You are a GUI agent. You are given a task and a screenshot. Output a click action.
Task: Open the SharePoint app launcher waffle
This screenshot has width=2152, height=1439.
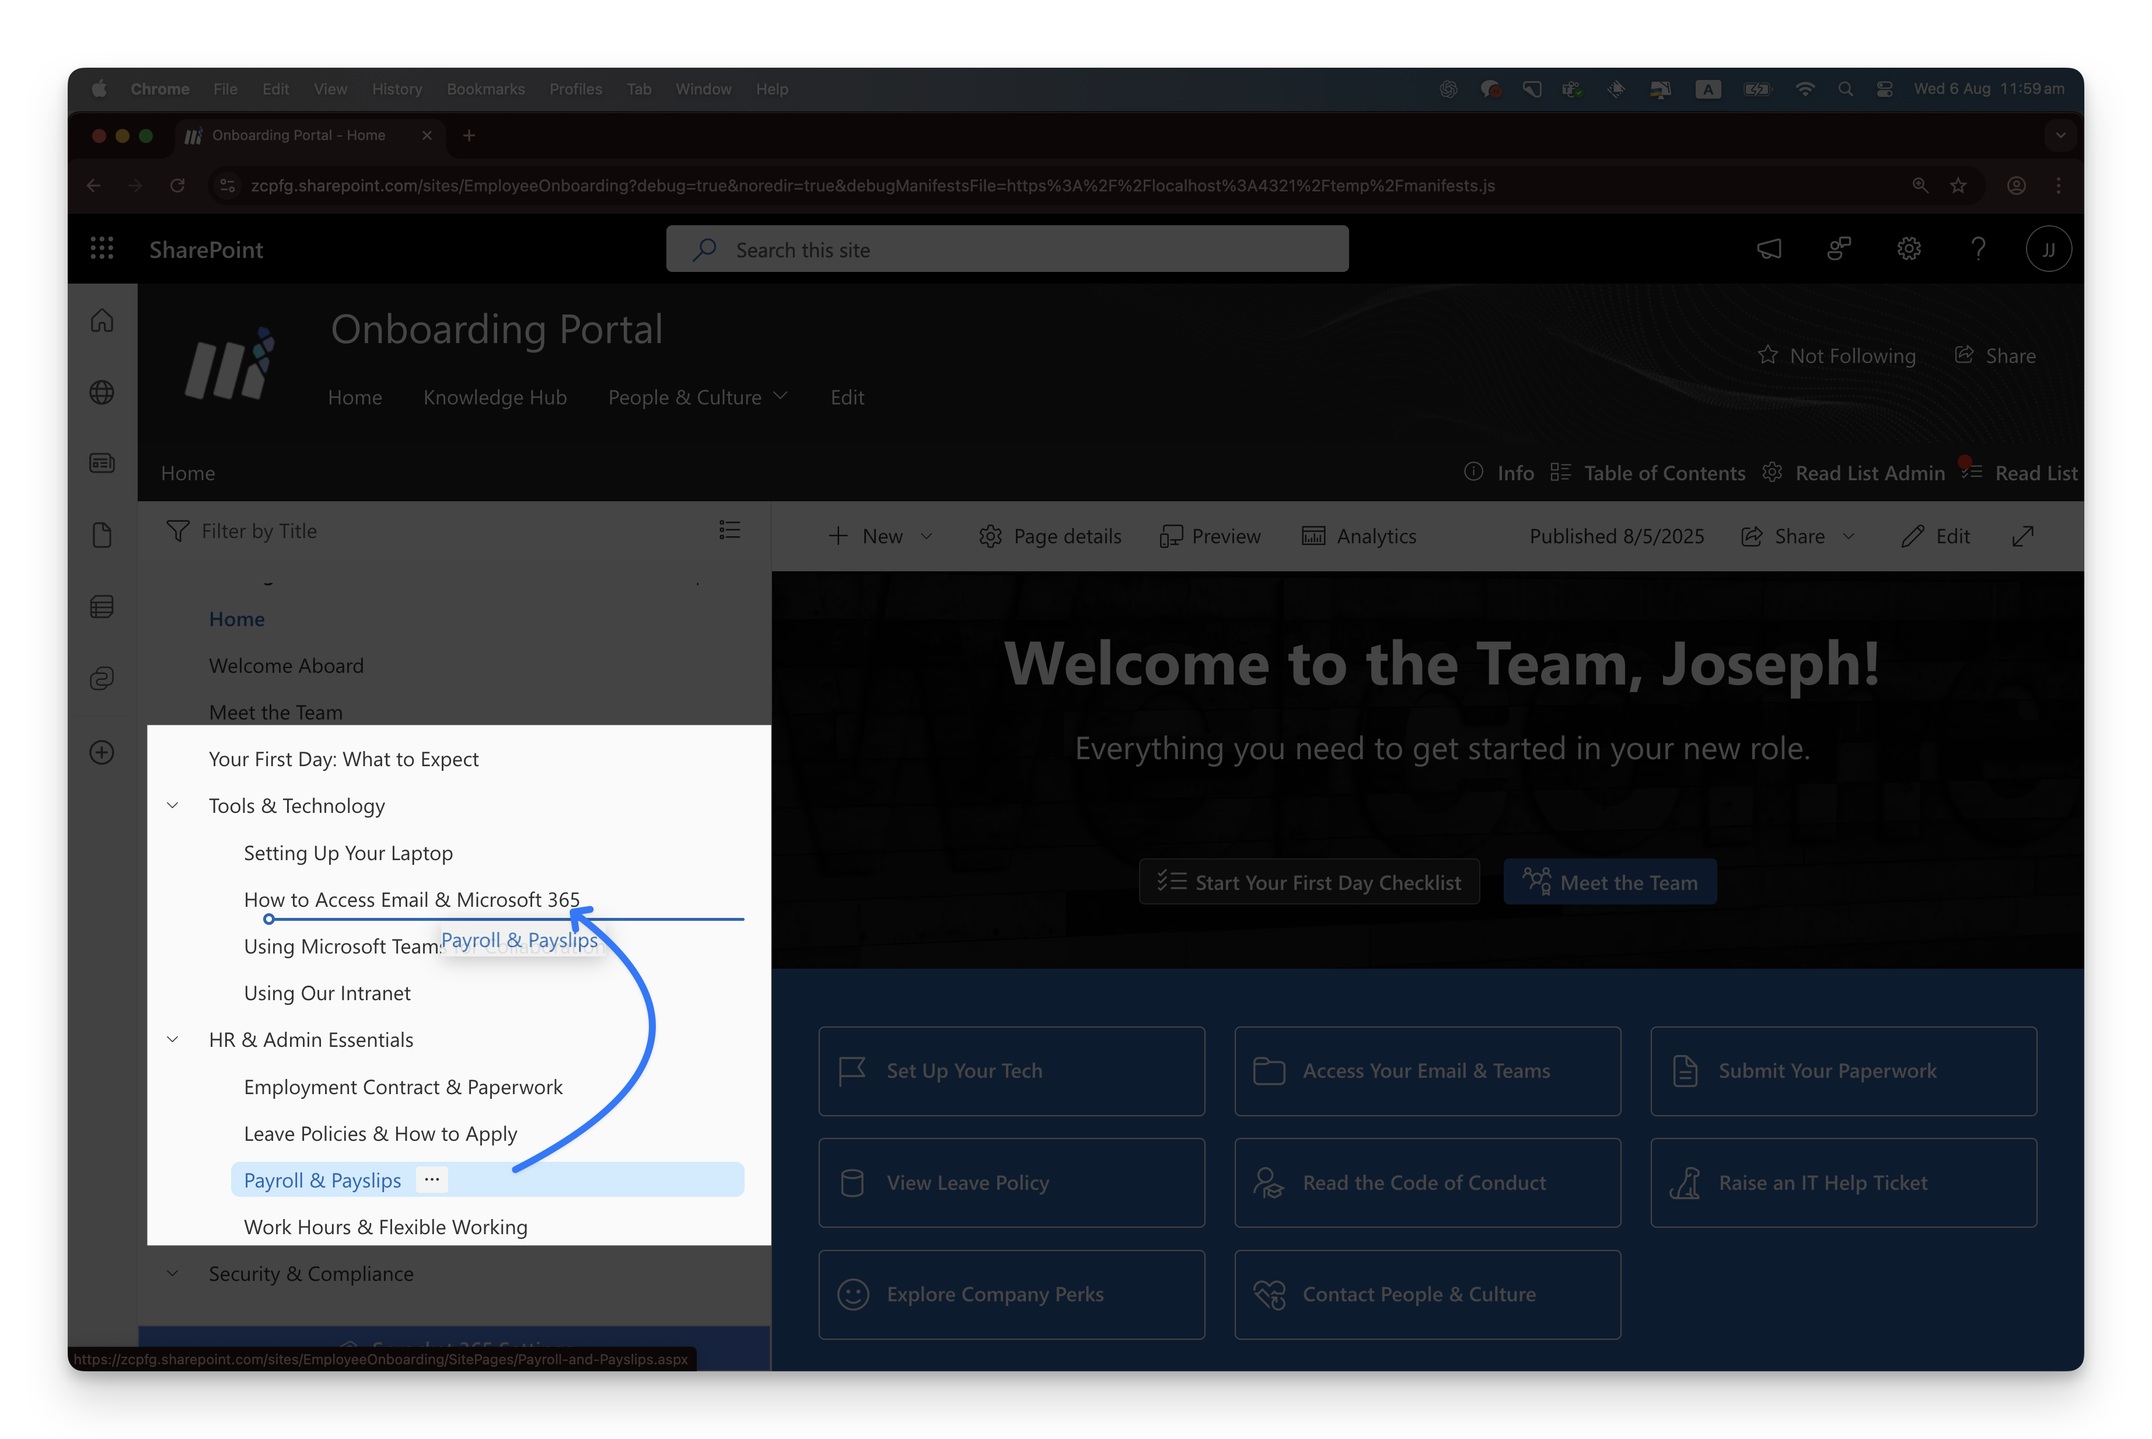click(102, 249)
